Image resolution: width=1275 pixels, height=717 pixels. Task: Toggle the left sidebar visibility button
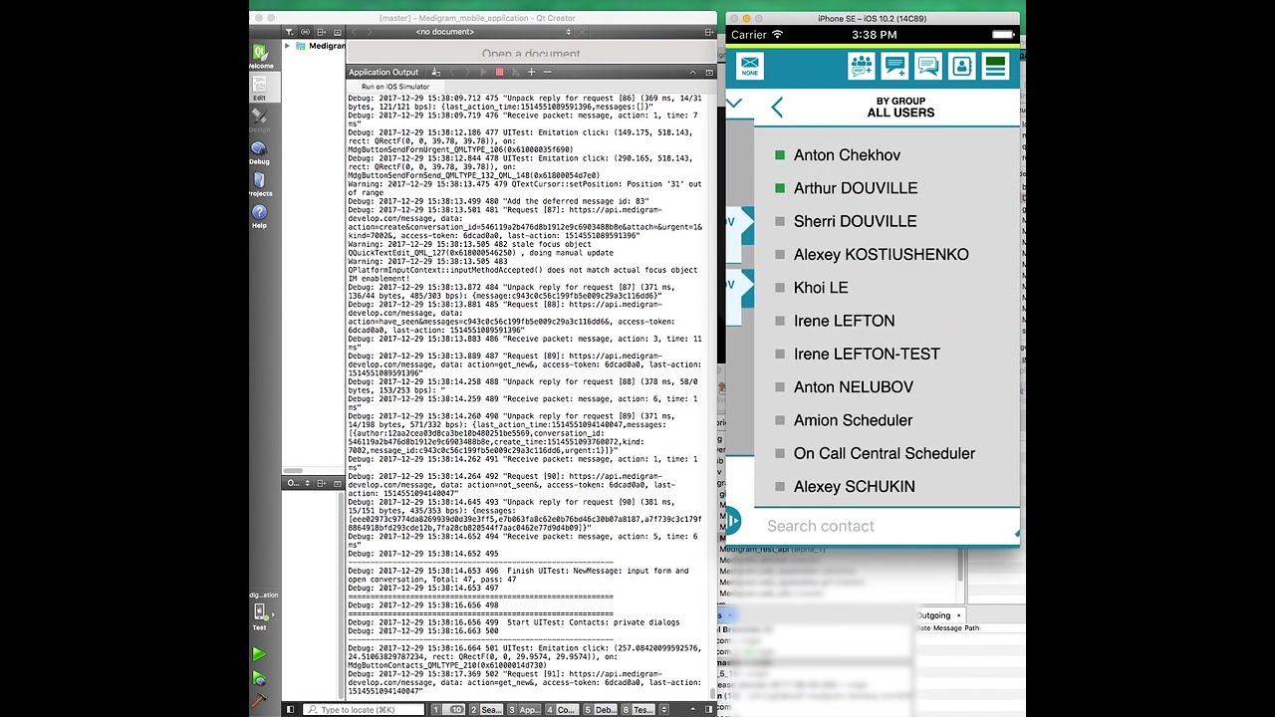(291, 709)
